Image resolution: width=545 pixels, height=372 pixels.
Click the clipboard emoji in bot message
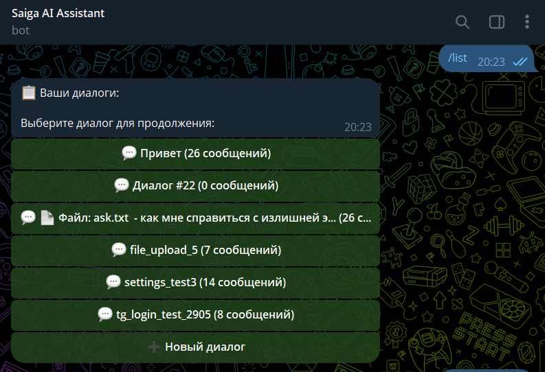(28, 93)
